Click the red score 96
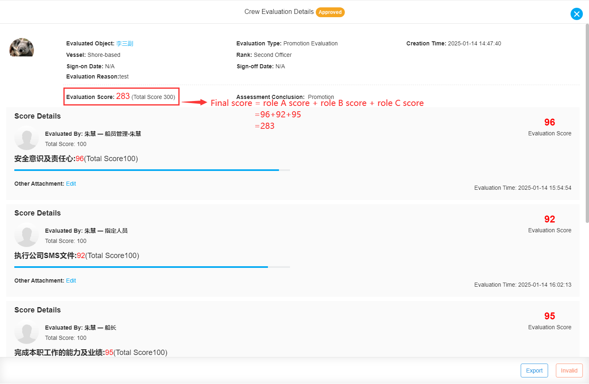The height and width of the screenshot is (384, 589). point(549,122)
